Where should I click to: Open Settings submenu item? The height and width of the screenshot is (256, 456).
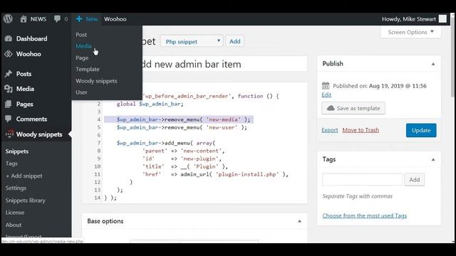pos(16,188)
